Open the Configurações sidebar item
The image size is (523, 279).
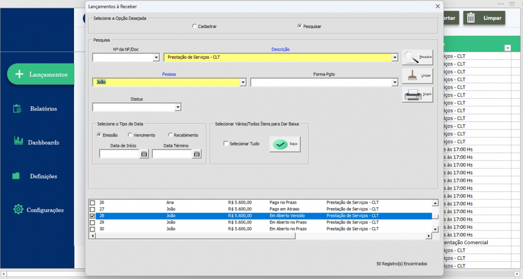(45, 210)
